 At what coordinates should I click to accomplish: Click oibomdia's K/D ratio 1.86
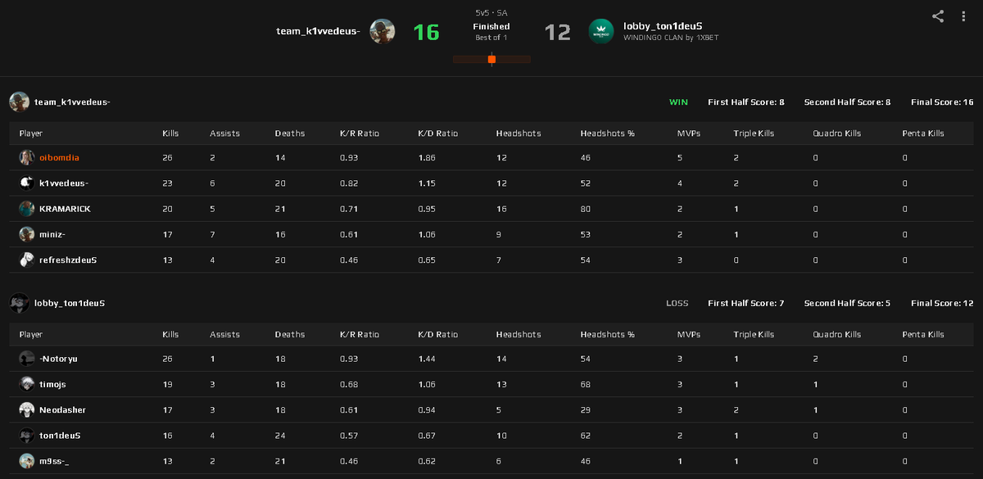427,157
